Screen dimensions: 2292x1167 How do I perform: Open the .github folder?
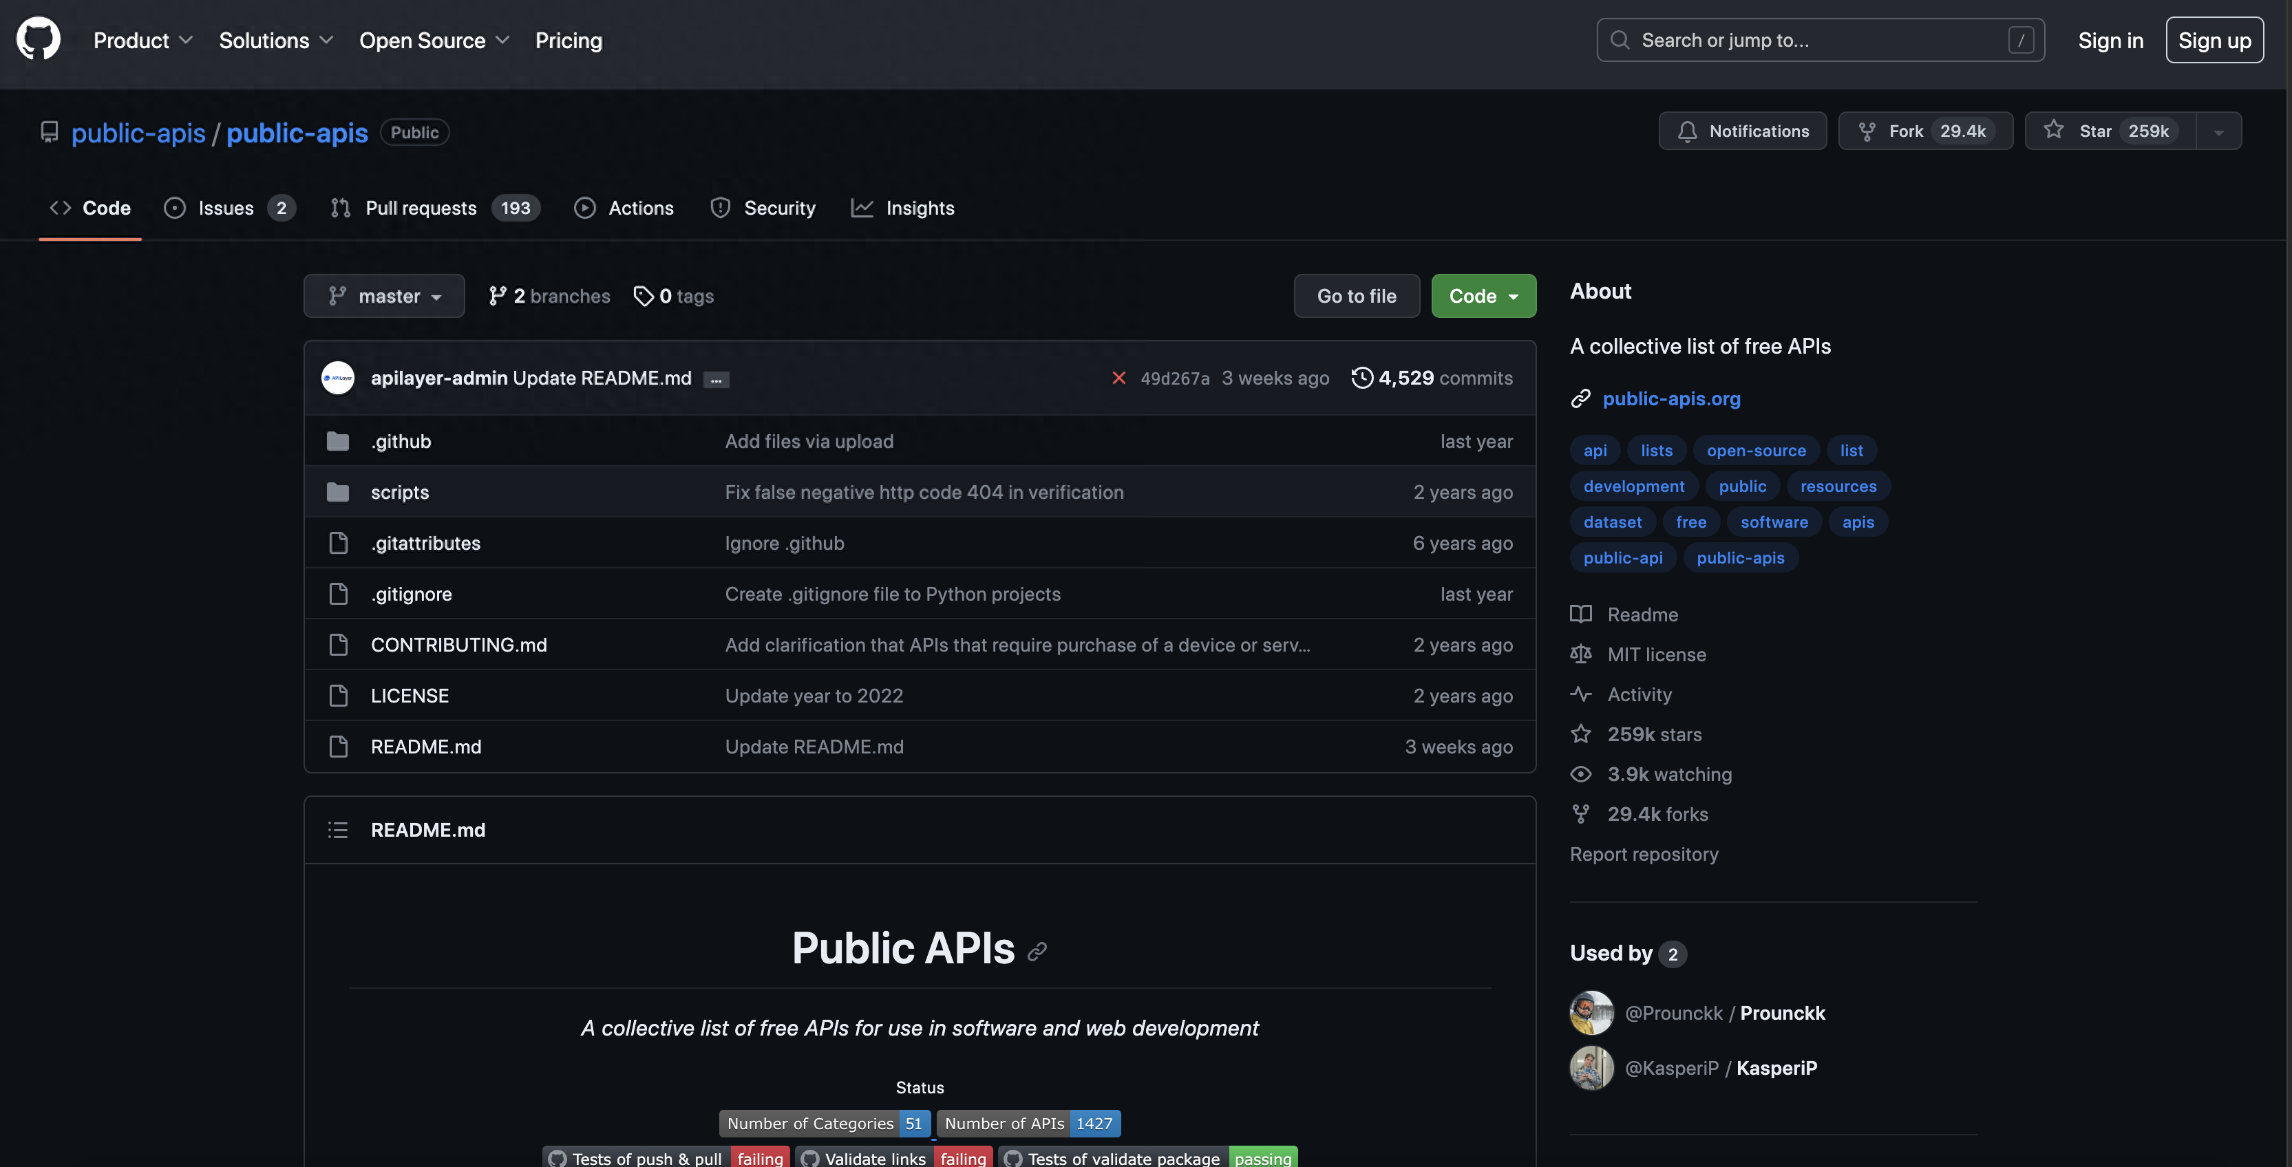pos(401,441)
